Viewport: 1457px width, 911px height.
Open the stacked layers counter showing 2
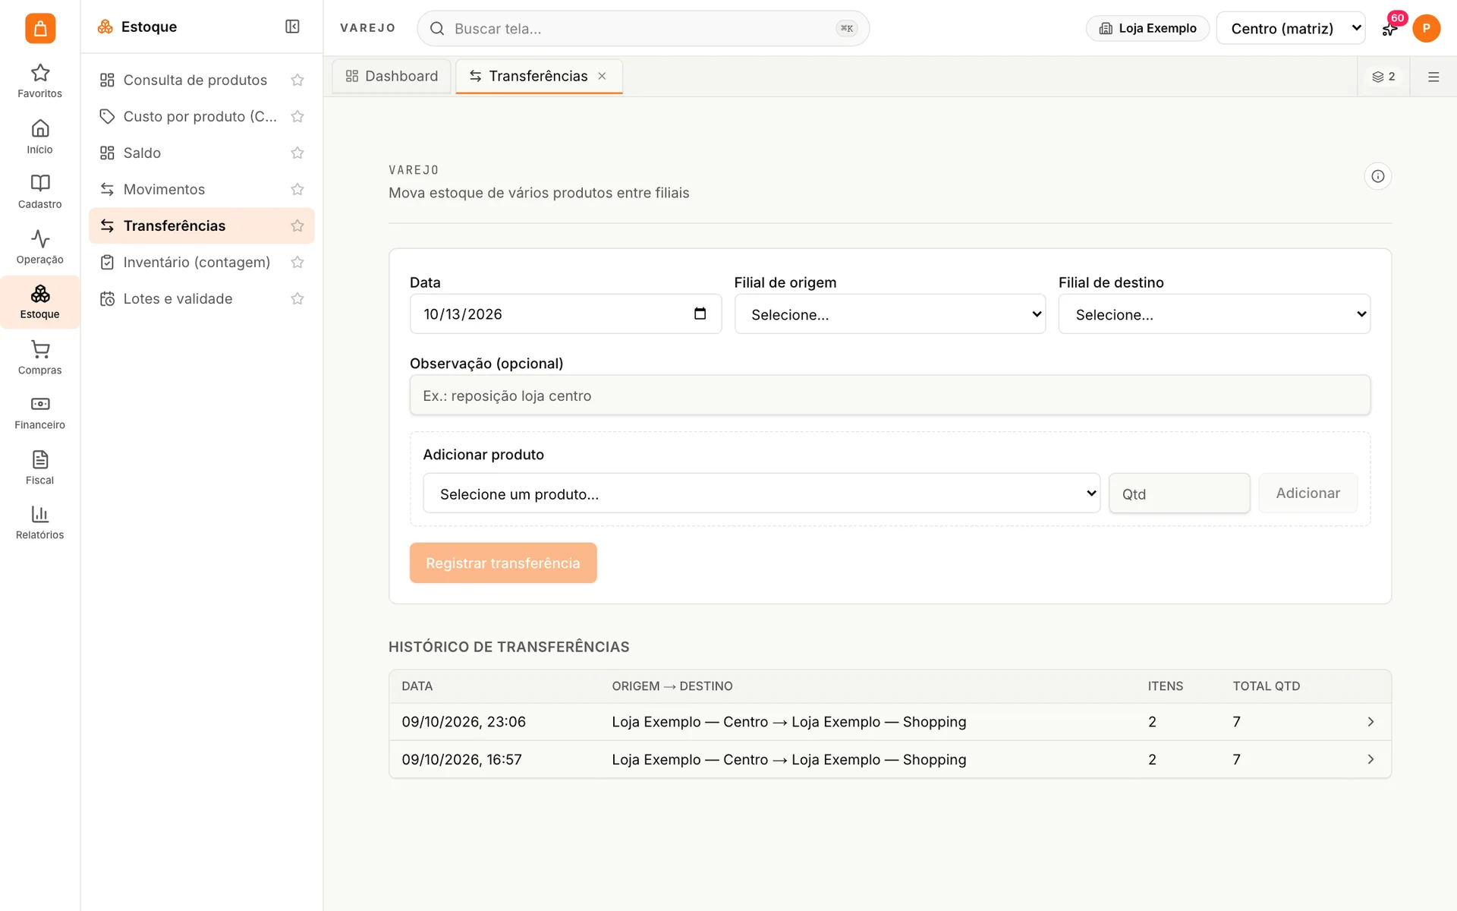[1383, 77]
